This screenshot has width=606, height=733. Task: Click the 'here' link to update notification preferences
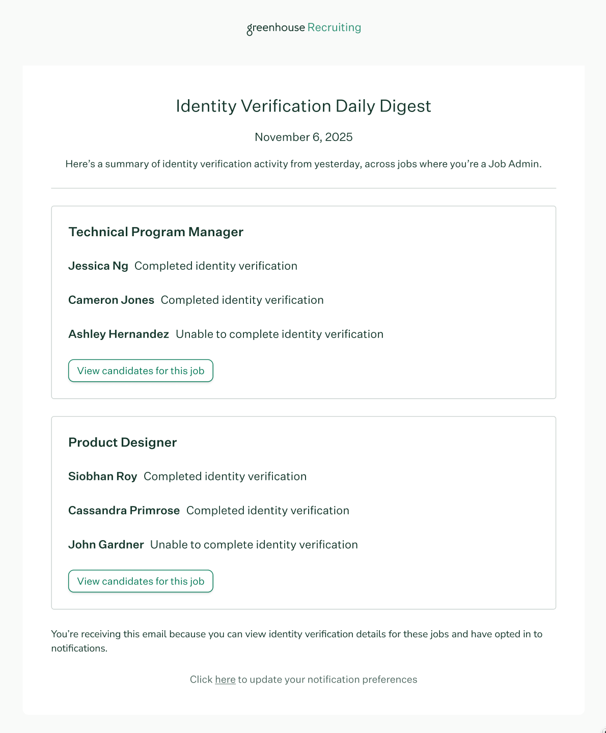[x=225, y=679]
